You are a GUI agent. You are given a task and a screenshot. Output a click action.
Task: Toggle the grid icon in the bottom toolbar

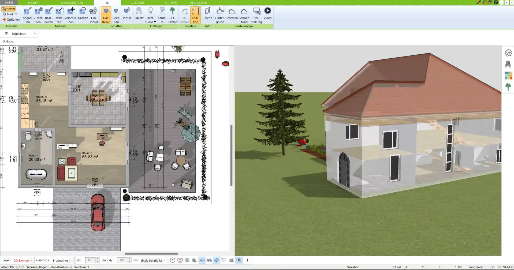(x=231, y=260)
